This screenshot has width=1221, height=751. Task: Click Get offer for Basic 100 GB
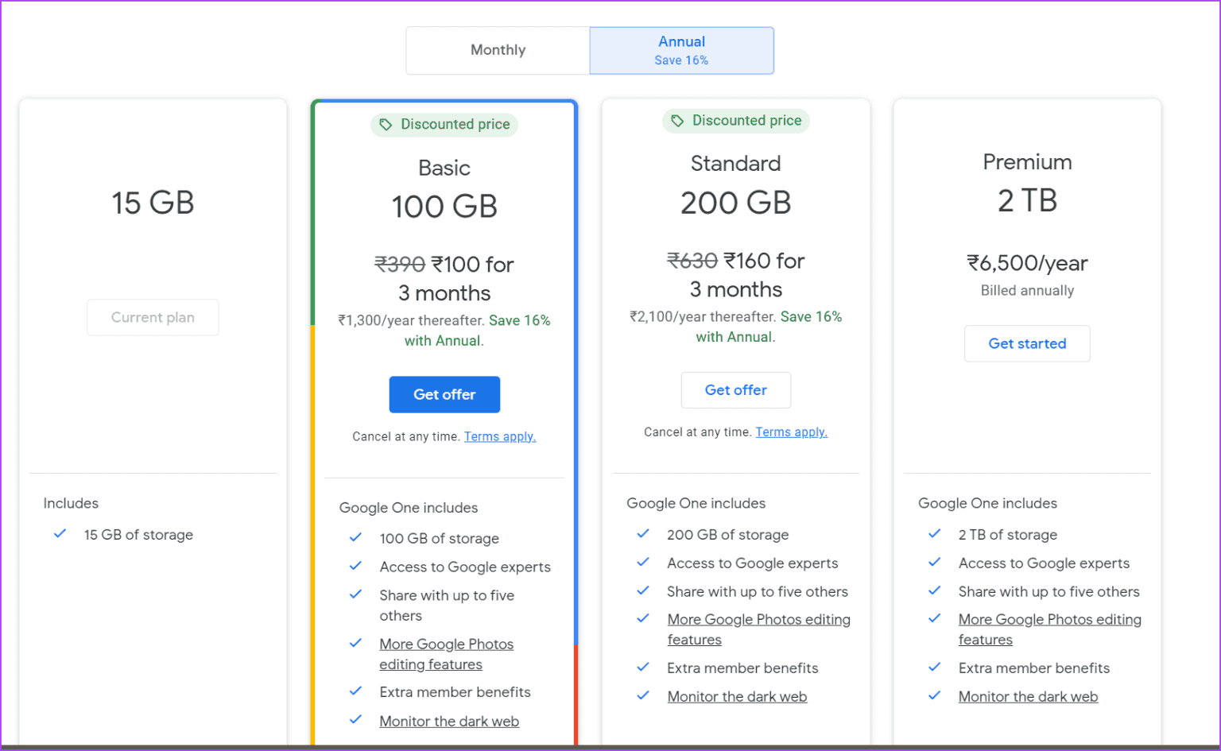(444, 394)
